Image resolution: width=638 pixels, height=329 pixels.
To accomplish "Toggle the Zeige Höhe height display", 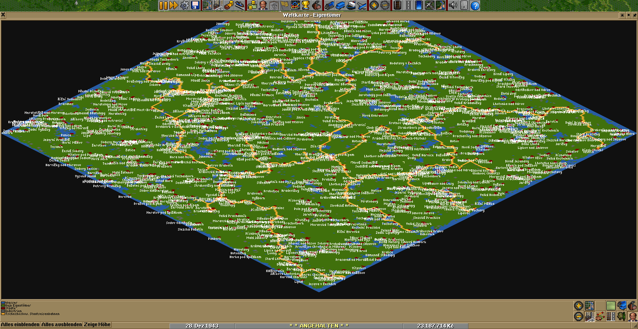I will click(97, 324).
